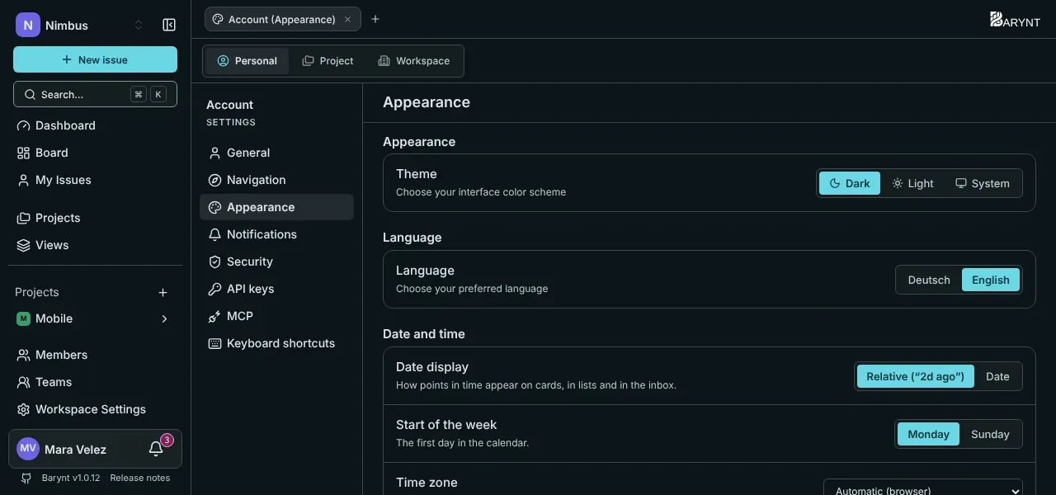Add a project with plus icon
Screen dimensions: 1056x495
[163, 292]
